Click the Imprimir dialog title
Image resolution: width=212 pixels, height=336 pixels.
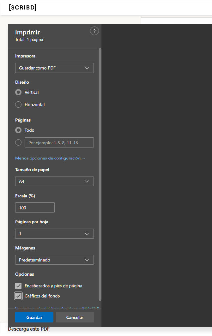pyautogui.click(x=28, y=32)
